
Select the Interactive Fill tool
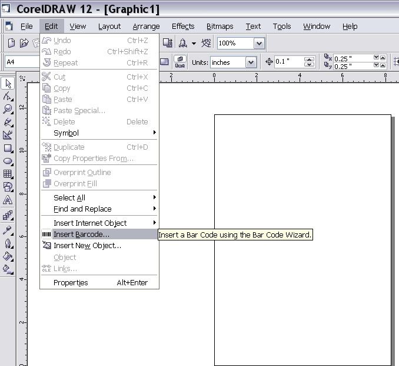point(8,269)
